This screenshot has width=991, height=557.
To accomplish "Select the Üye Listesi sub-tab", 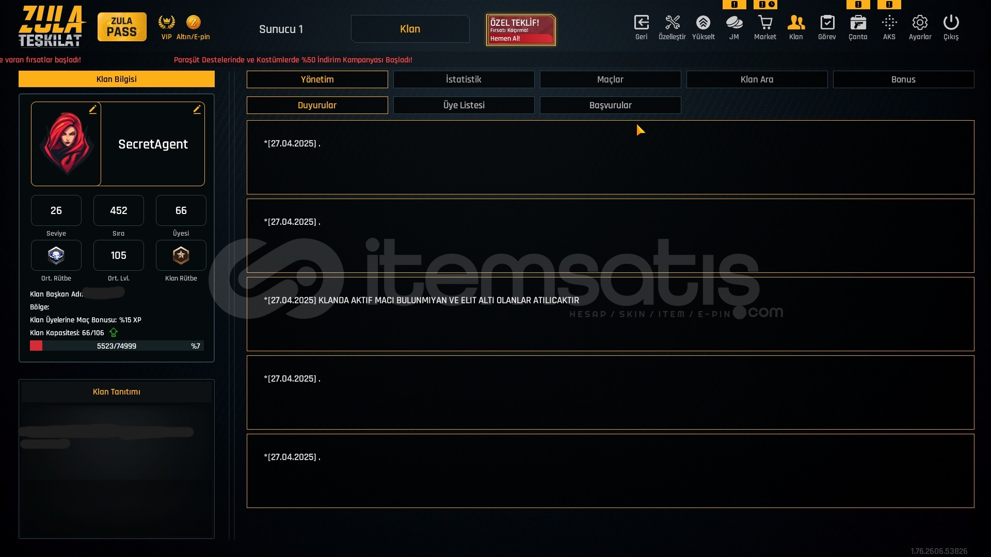I will click(x=463, y=105).
